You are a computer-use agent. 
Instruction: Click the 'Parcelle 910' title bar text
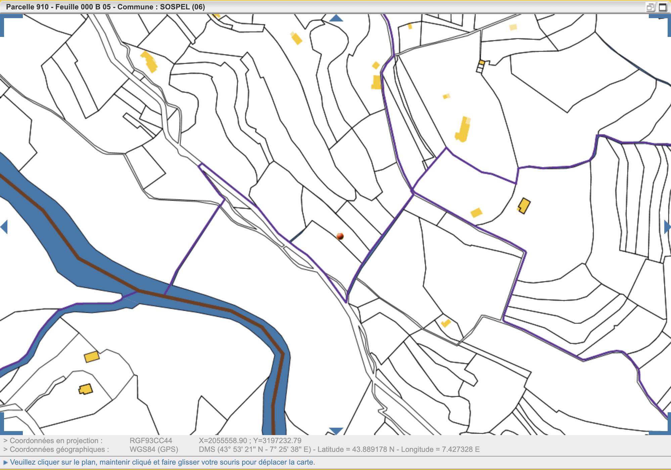pyautogui.click(x=27, y=7)
